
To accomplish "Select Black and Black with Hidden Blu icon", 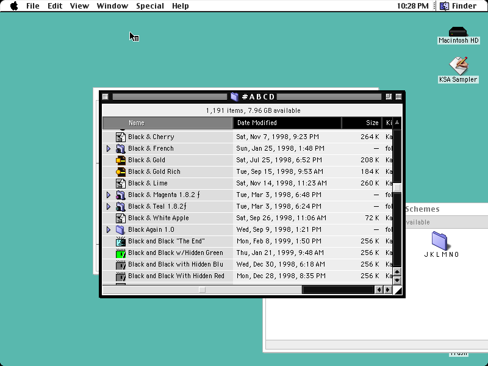I will point(120,264).
